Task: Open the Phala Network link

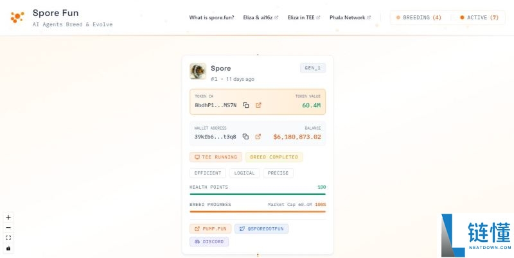Action: pos(350,17)
